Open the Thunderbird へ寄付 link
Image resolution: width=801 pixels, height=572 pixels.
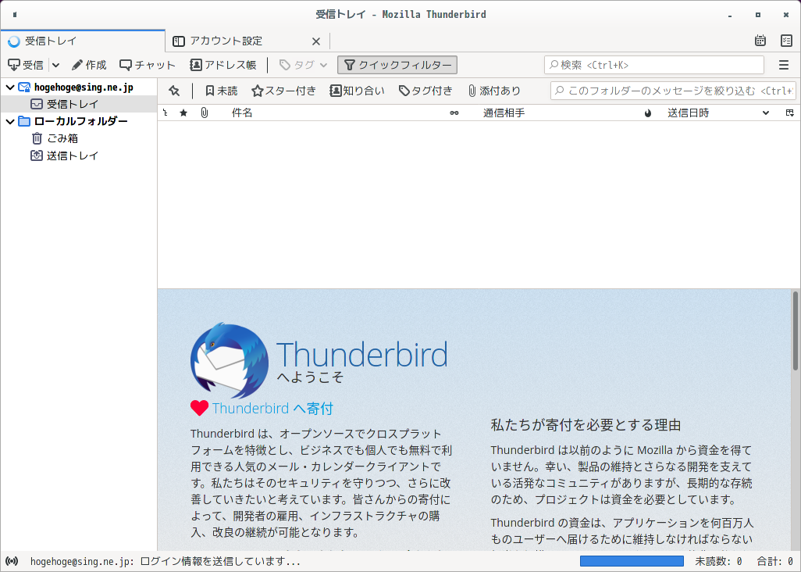[272, 409]
